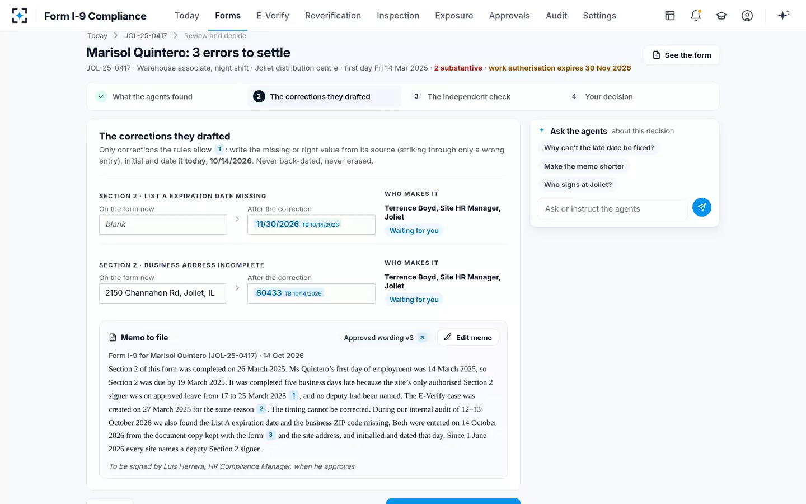Open notifications bell
Viewport: 806px width, 504px height.
[x=696, y=16]
